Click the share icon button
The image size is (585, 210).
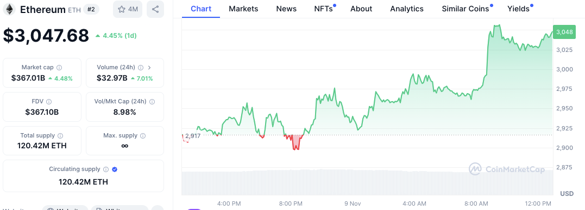pos(155,9)
